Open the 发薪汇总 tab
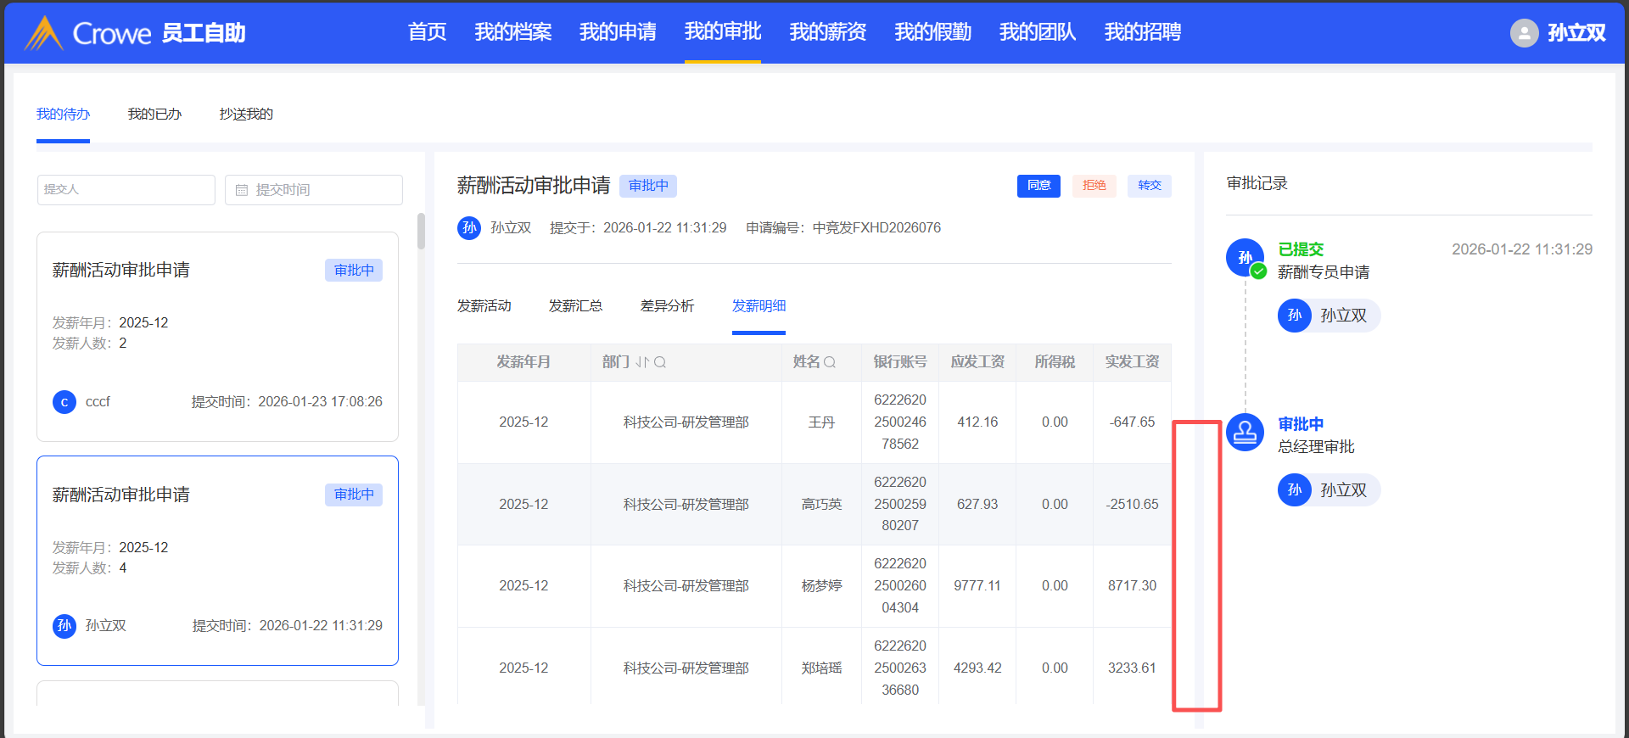1629x738 pixels. click(x=575, y=306)
